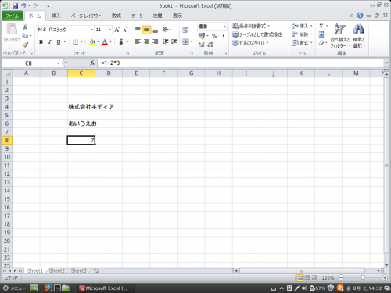Zoom in with plus button
The width and height of the screenshot is (391, 293).
click(385, 278)
